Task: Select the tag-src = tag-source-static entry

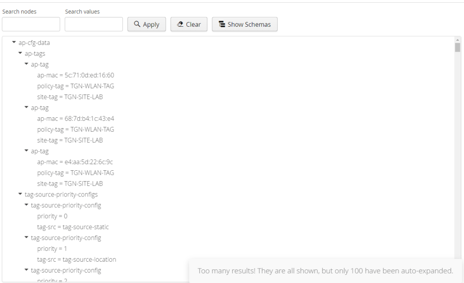Action: (73, 227)
